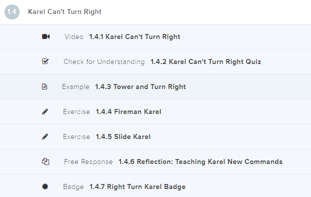Screen dimensions: 311x197
Task: Open 1.4.7 Right Turn Karel Badge
Action: point(137,186)
